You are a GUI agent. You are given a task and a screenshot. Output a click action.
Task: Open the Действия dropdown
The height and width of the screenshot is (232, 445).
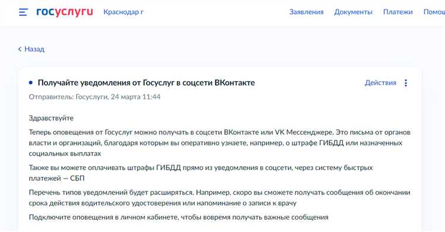point(380,83)
